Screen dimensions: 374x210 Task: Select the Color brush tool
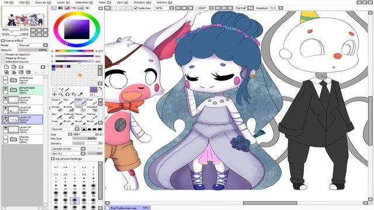(81, 101)
